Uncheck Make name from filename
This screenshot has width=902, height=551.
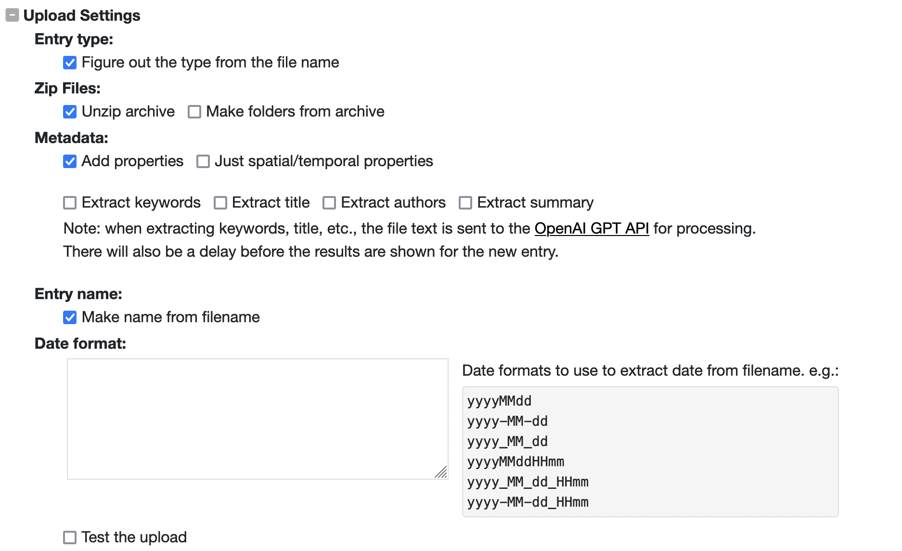click(x=70, y=317)
